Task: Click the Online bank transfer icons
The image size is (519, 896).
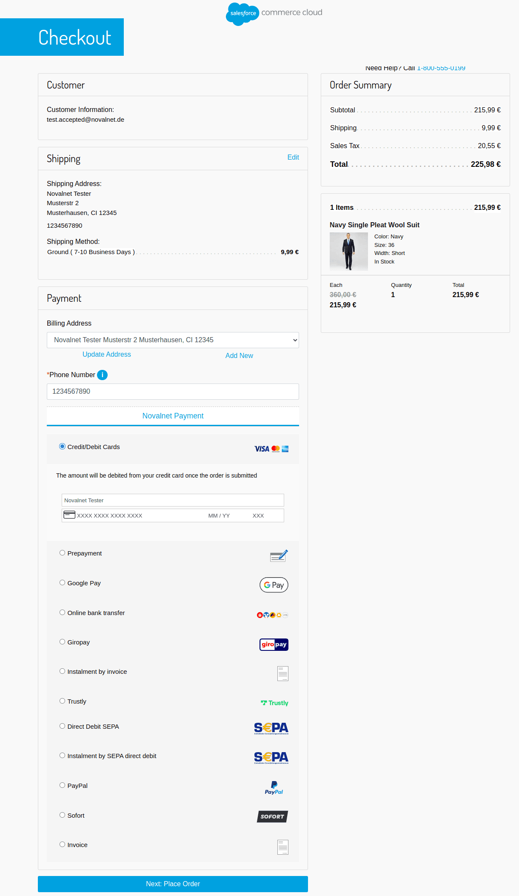Action: click(273, 615)
